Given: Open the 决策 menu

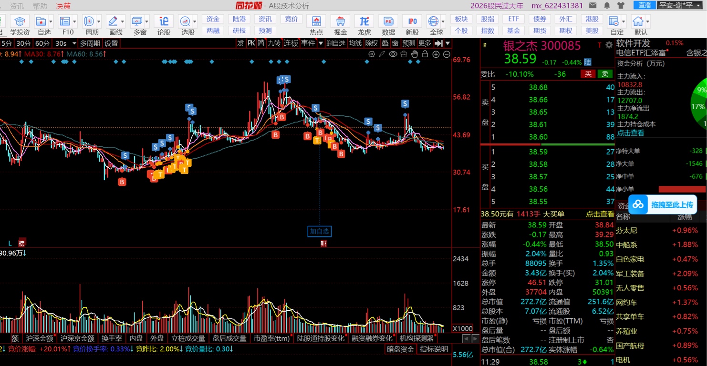Looking at the screenshot, I should click(63, 6).
